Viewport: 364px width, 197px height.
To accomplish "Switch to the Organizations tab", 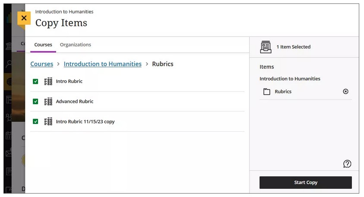I will coord(76,45).
